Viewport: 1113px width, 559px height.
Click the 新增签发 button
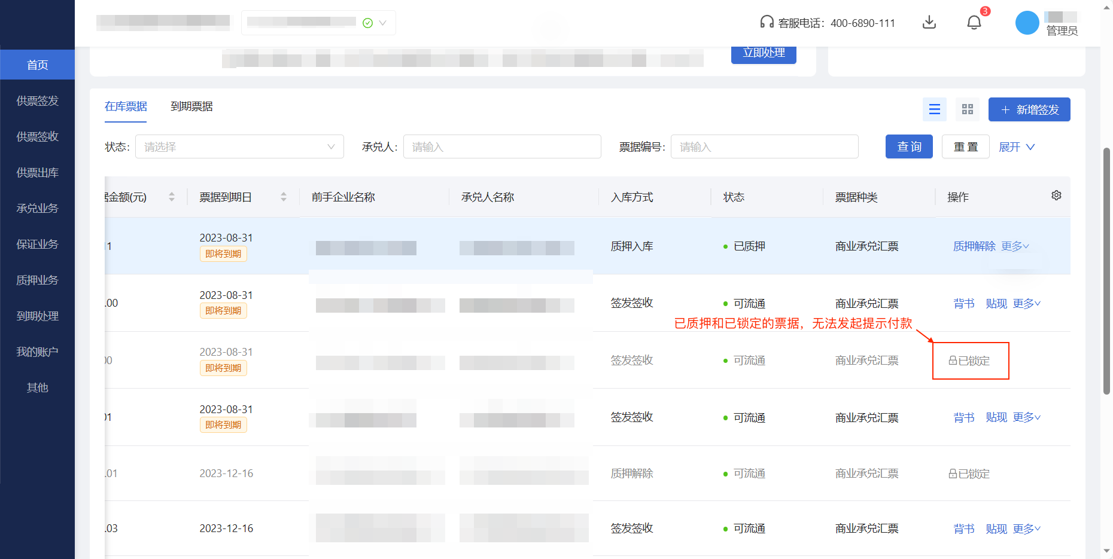point(1029,109)
